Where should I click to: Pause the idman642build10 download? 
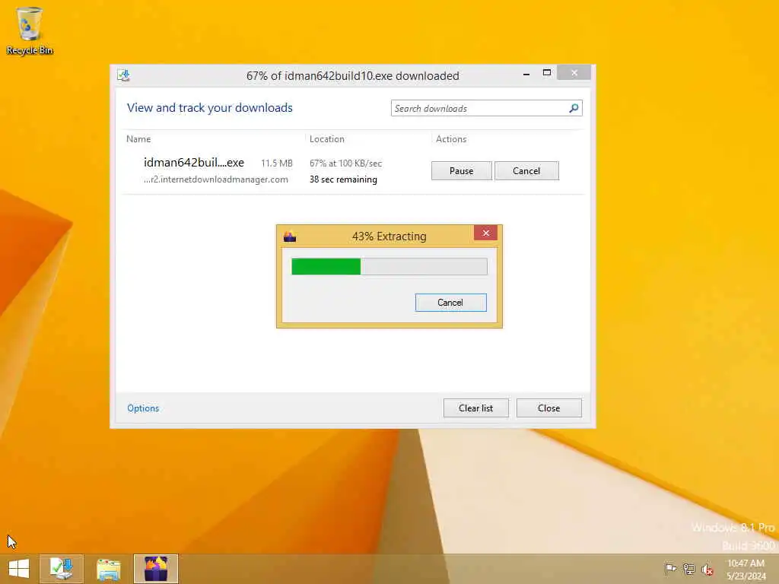(x=462, y=171)
